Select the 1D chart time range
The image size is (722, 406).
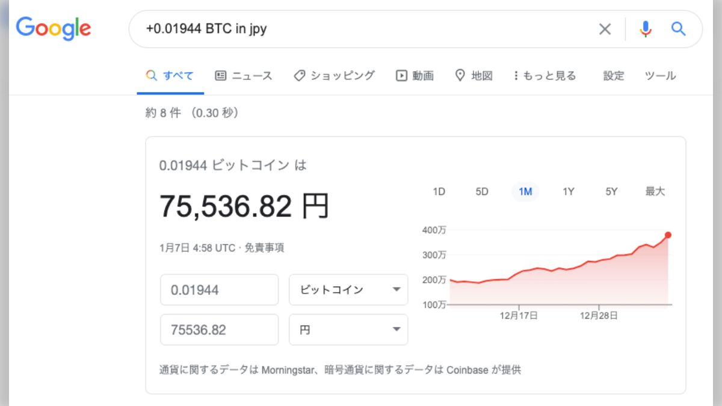pyautogui.click(x=439, y=191)
